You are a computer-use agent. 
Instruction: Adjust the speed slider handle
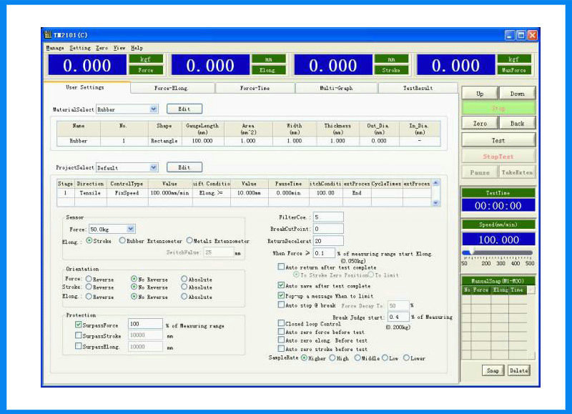click(468, 252)
